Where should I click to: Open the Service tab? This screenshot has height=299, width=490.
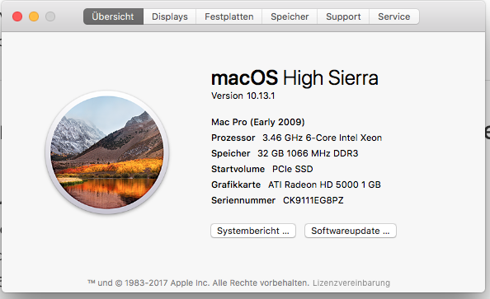click(x=394, y=16)
